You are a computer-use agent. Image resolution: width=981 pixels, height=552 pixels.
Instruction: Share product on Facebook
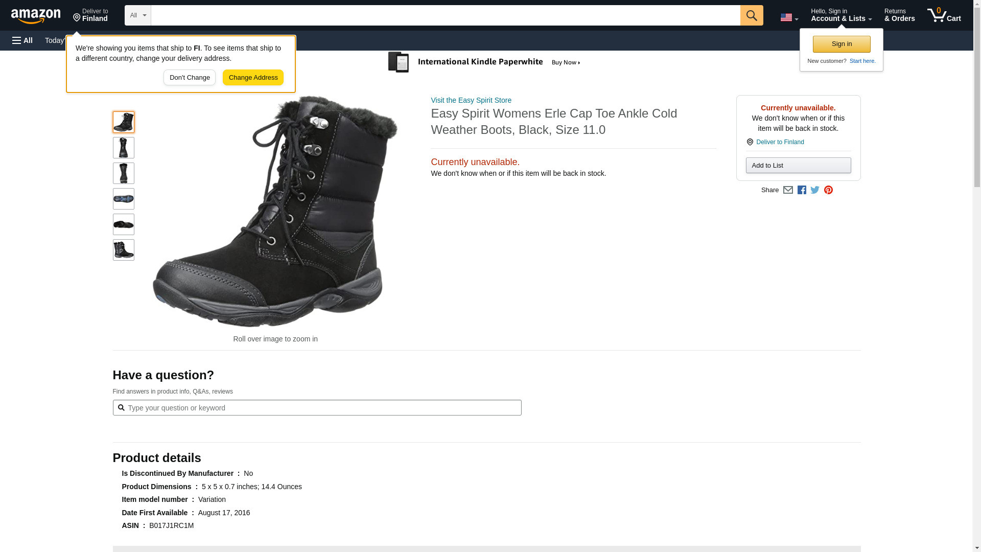[x=802, y=190]
